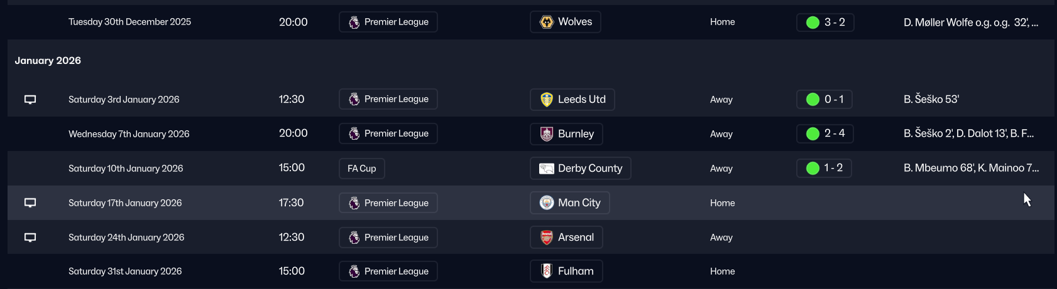The width and height of the screenshot is (1057, 289).
Task: Click the green win indicator for Burnley match
Action: tap(813, 134)
